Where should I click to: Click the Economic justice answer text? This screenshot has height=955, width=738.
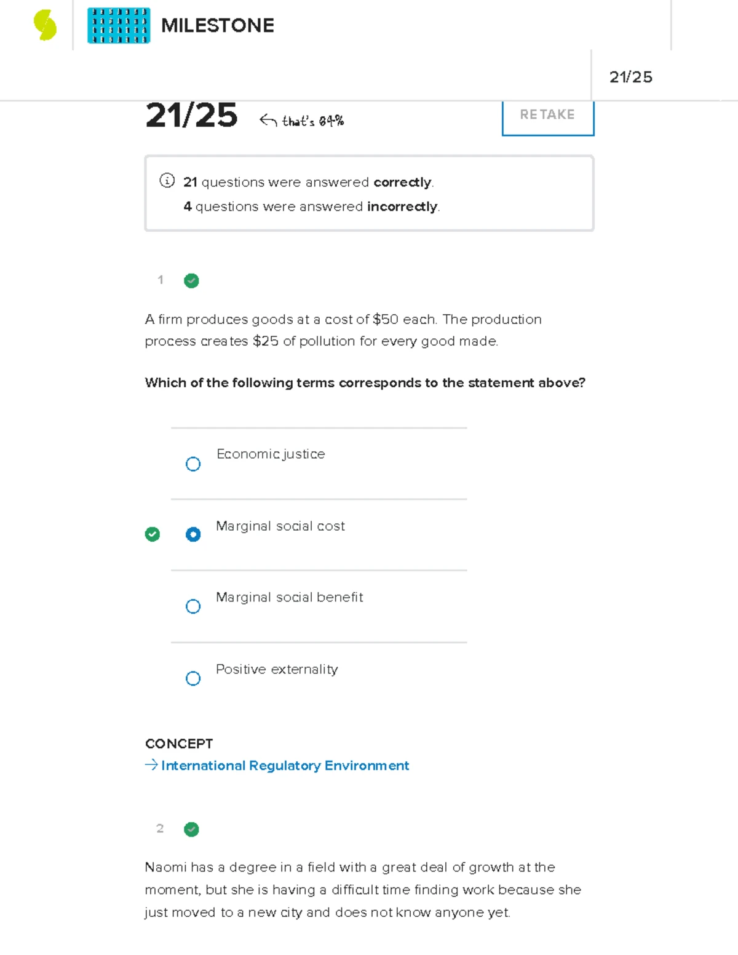click(x=271, y=454)
